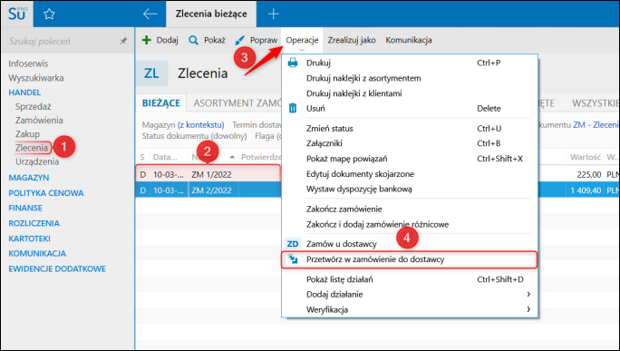This screenshot has width=620, height=351.
Task: Click the brush Popraw icon
Action: [x=239, y=40]
